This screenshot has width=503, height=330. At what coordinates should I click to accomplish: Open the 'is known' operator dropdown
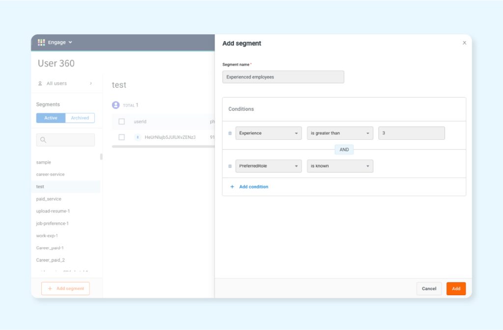[x=340, y=166]
